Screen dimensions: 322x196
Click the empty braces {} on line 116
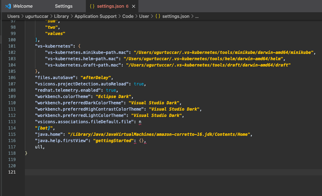(x=141, y=141)
